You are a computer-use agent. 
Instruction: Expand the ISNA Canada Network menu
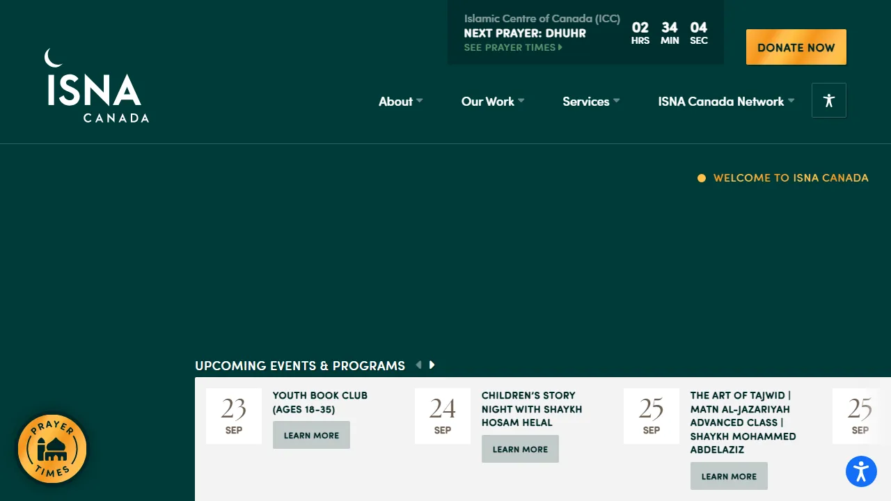[x=726, y=102]
